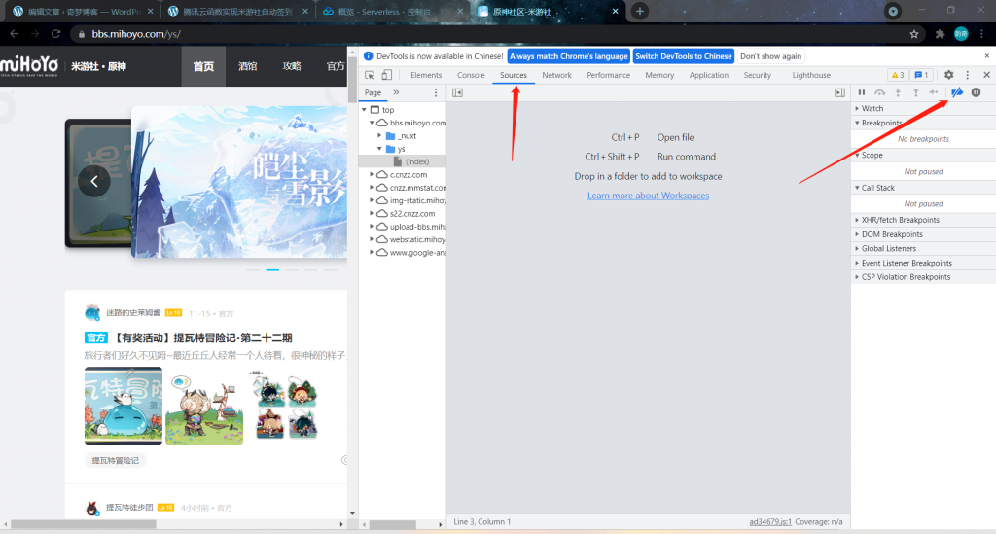
Task: Select the inspect element picker icon
Action: point(369,75)
